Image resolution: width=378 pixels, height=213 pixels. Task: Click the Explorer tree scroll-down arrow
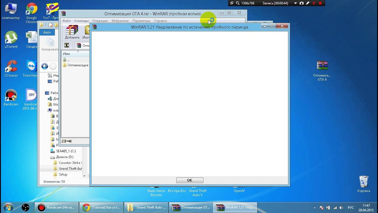tap(84, 176)
